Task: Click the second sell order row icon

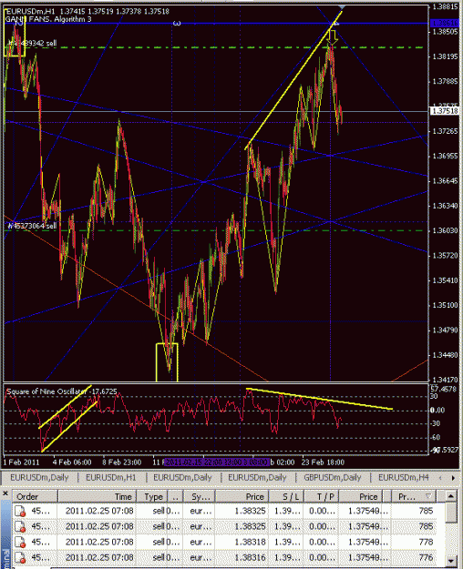Action: [x=20, y=526]
